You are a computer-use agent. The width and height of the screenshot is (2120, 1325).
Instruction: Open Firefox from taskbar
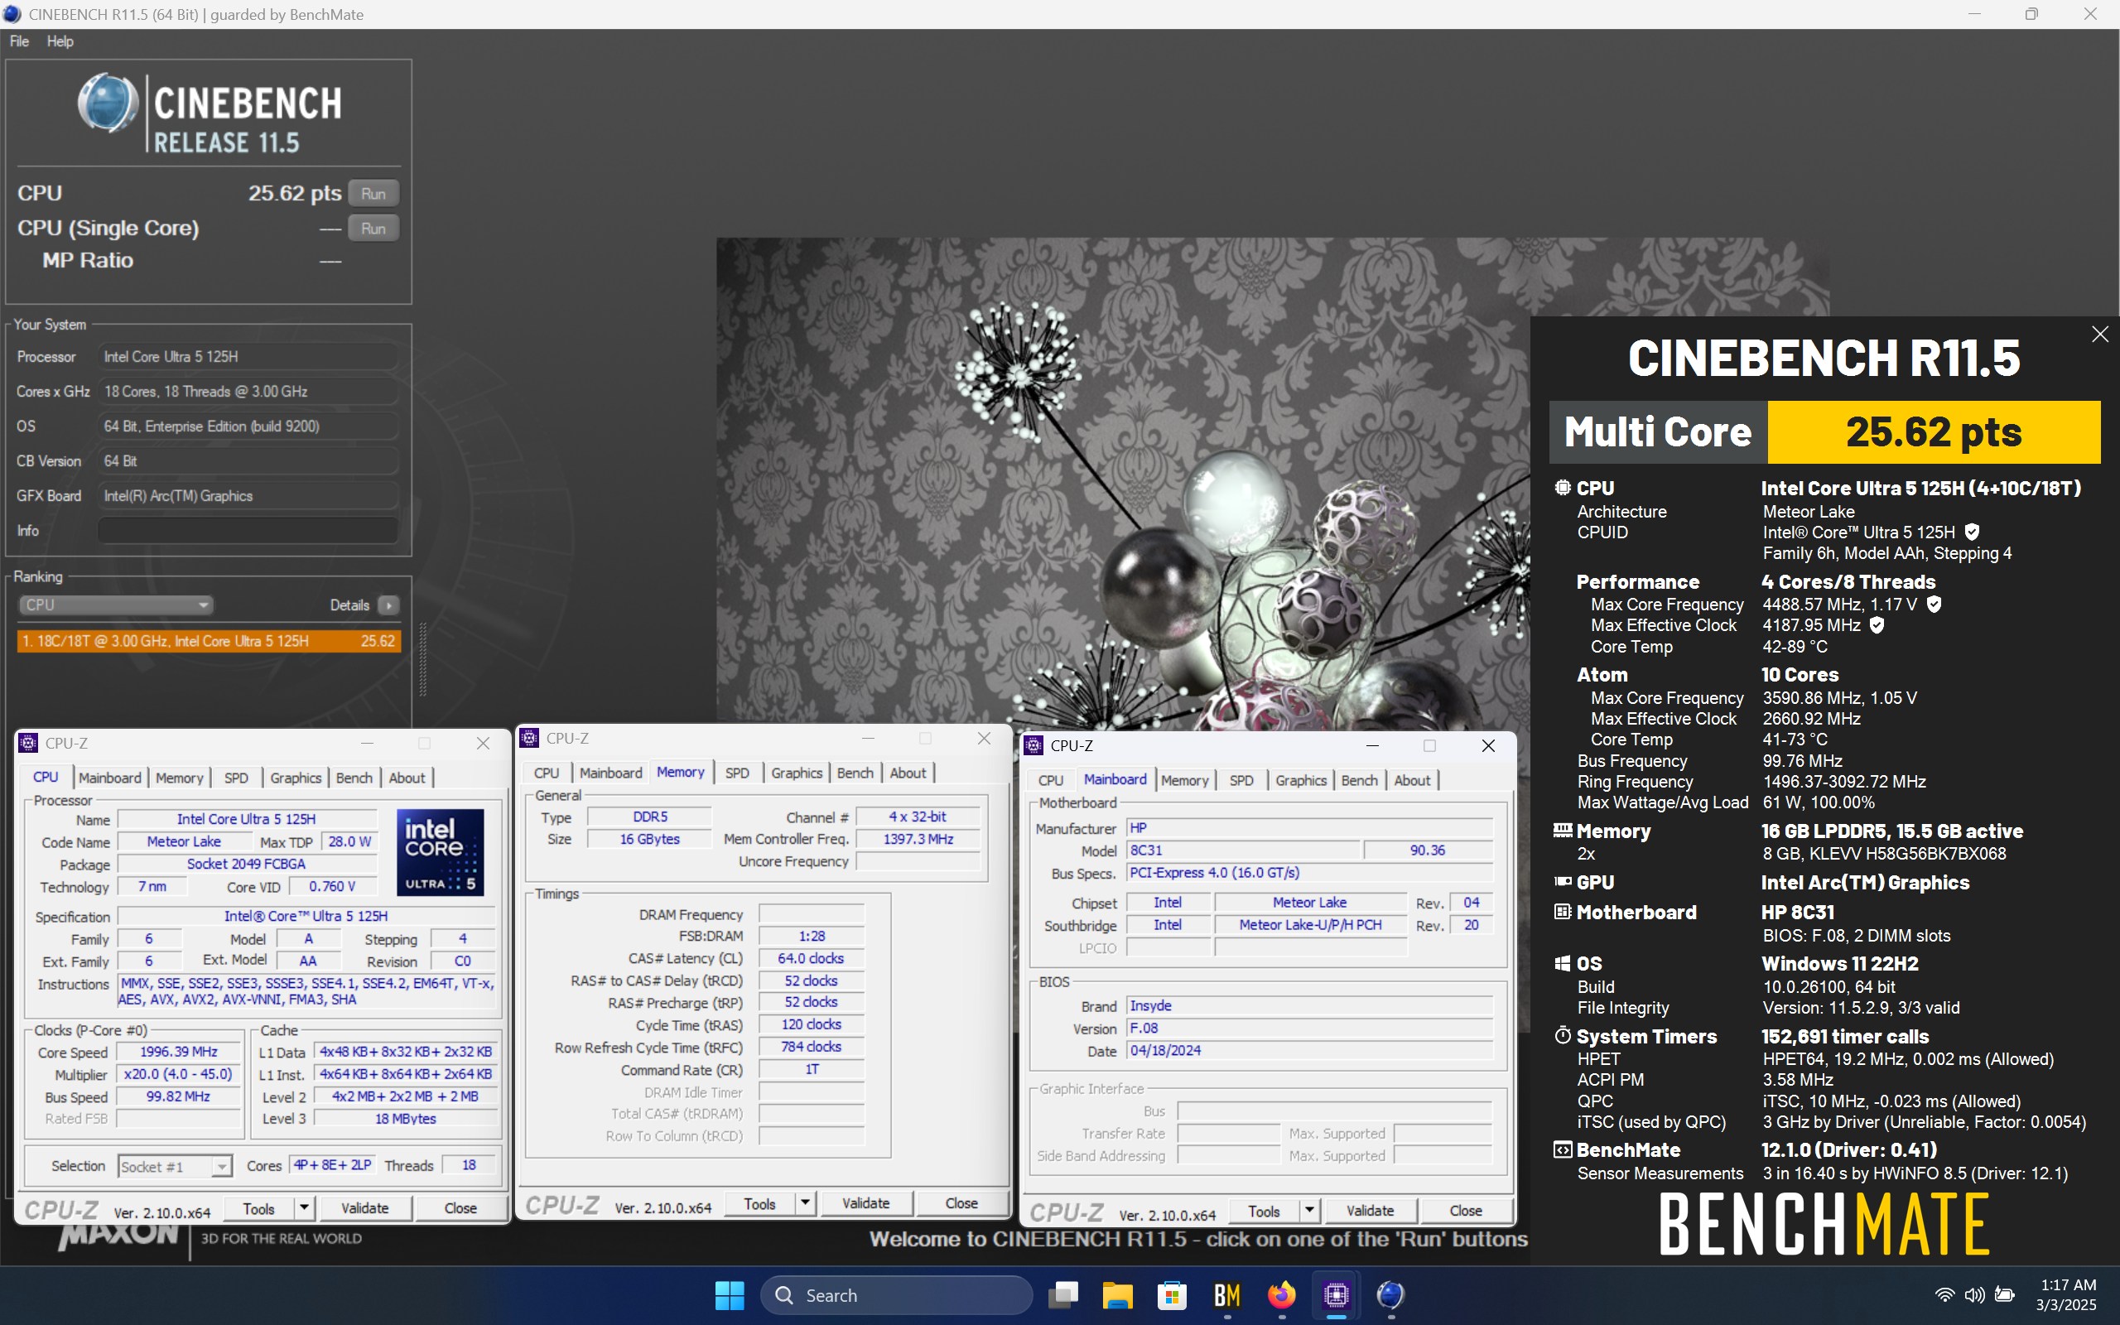tap(1281, 1294)
